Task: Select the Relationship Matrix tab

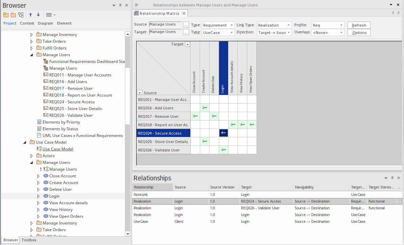Action: tap(159, 13)
